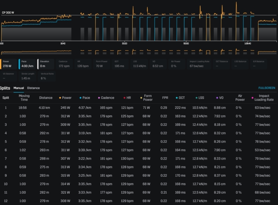This screenshot has height=205, width=278.
Task: Toggle the Pace metric tile
Action: 28,64
